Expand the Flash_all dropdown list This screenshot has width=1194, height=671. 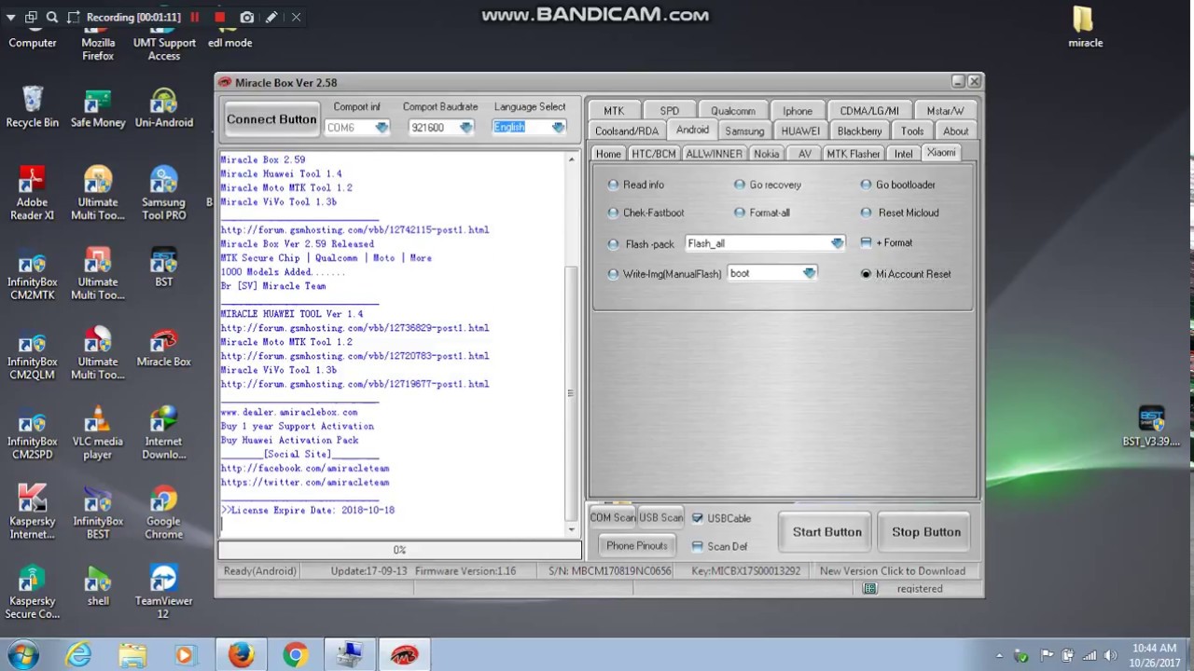pos(837,243)
